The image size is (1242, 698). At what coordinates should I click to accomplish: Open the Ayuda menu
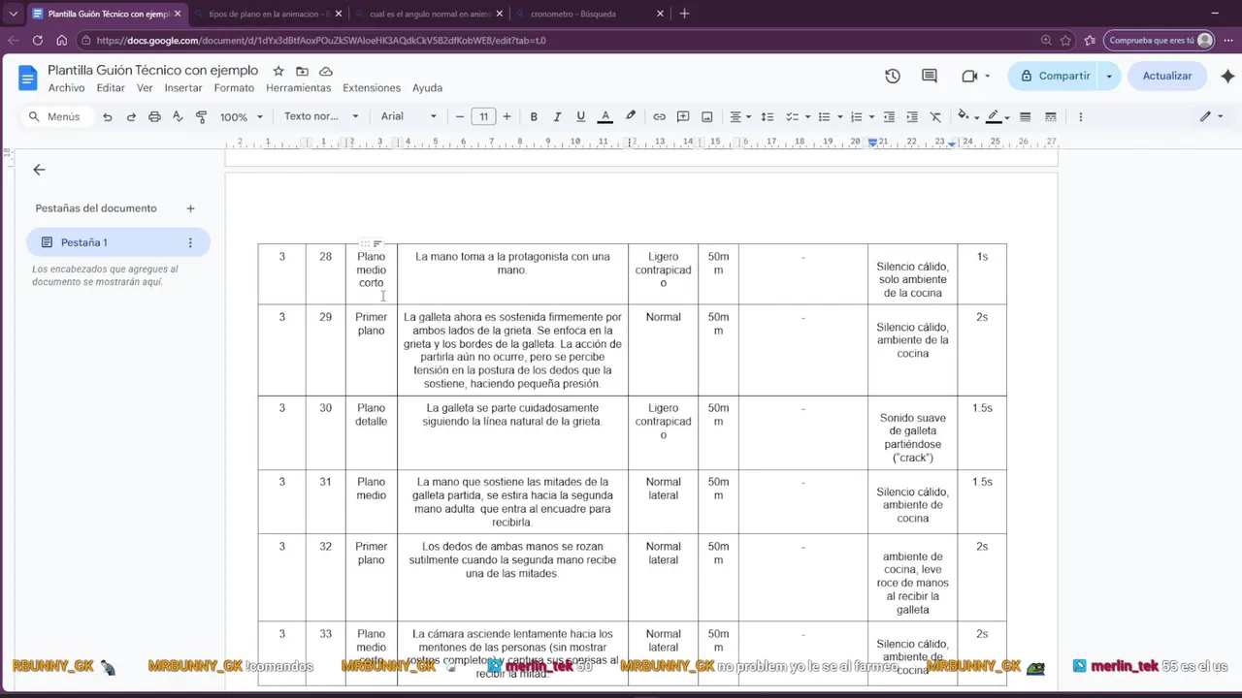pos(427,88)
